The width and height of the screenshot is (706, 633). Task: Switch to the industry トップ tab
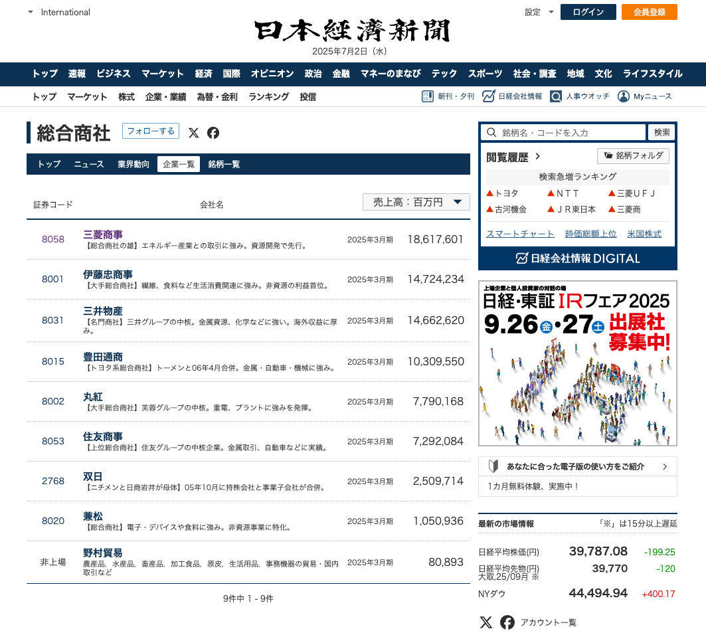click(x=48, y=164)
